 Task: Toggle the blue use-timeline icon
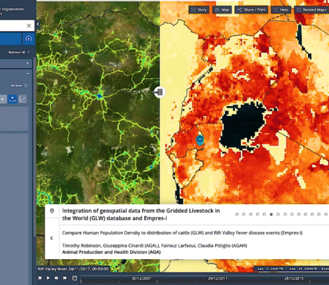(12, 99)
